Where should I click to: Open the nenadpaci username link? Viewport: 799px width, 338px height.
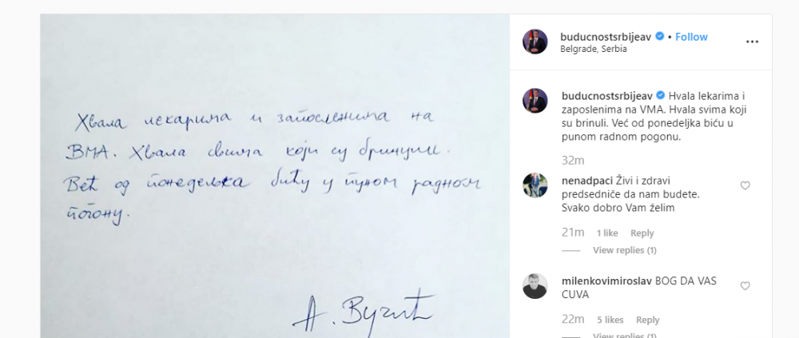[586, 181]
